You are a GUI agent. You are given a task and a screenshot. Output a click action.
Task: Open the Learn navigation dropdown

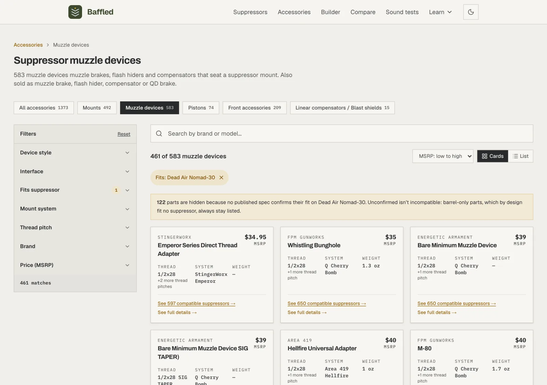[440, 12]
